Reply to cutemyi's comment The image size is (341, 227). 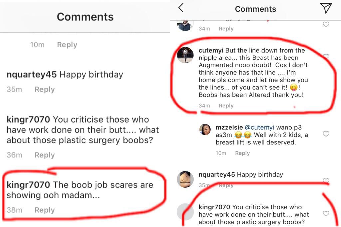(226, 106)
